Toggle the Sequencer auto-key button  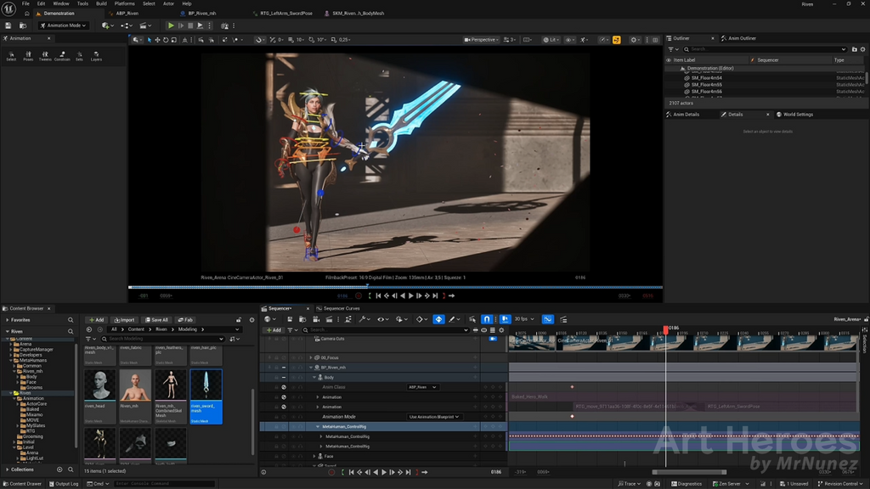click(x=439, y=319)
